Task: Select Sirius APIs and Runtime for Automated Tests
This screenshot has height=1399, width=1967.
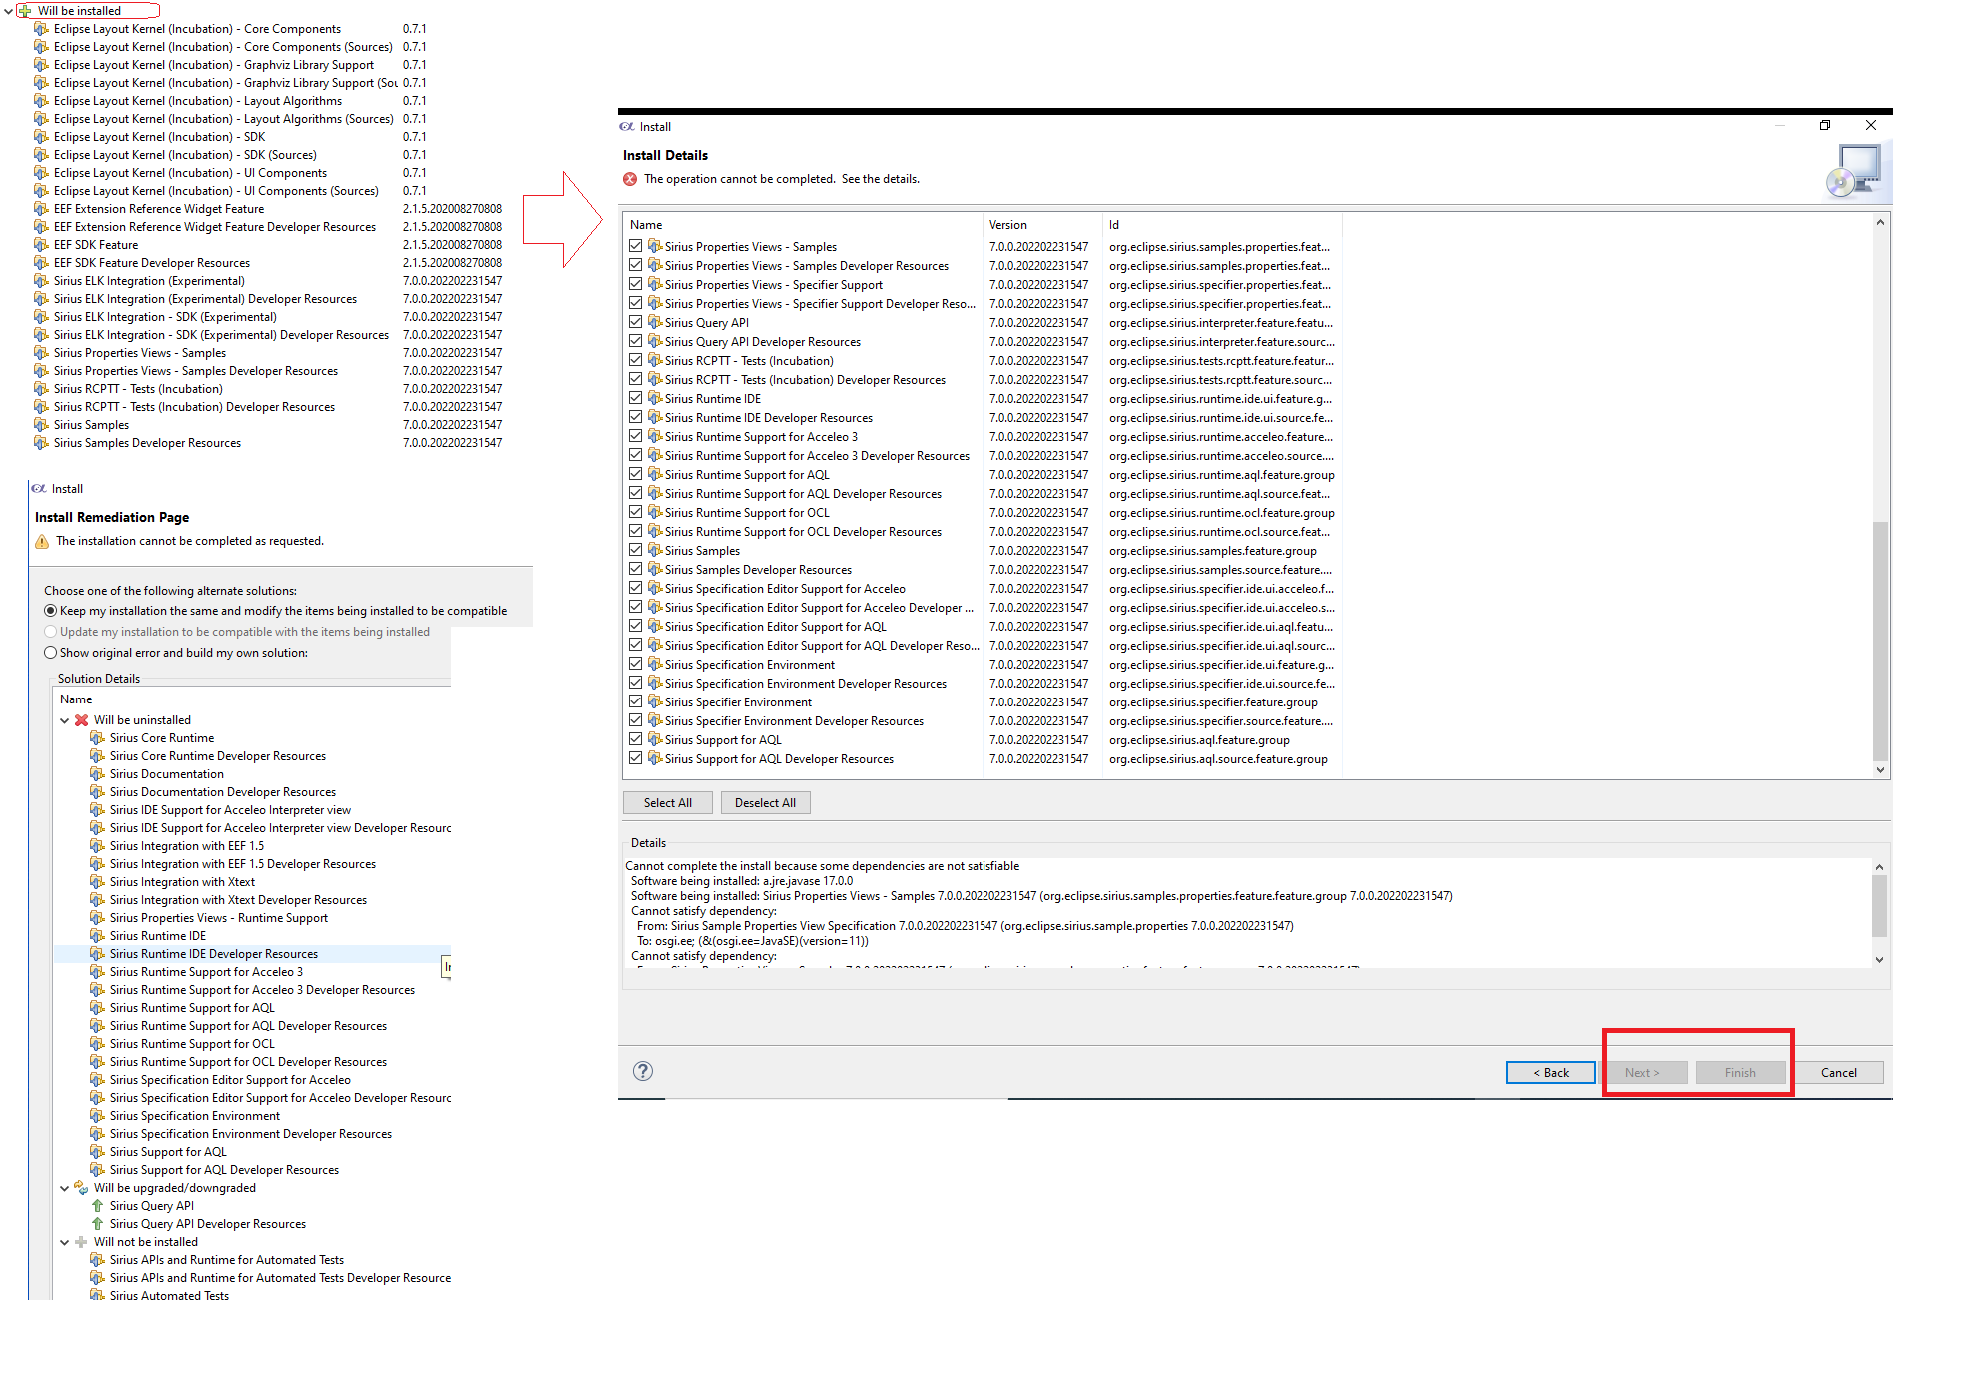Action: click(227, 1260)
